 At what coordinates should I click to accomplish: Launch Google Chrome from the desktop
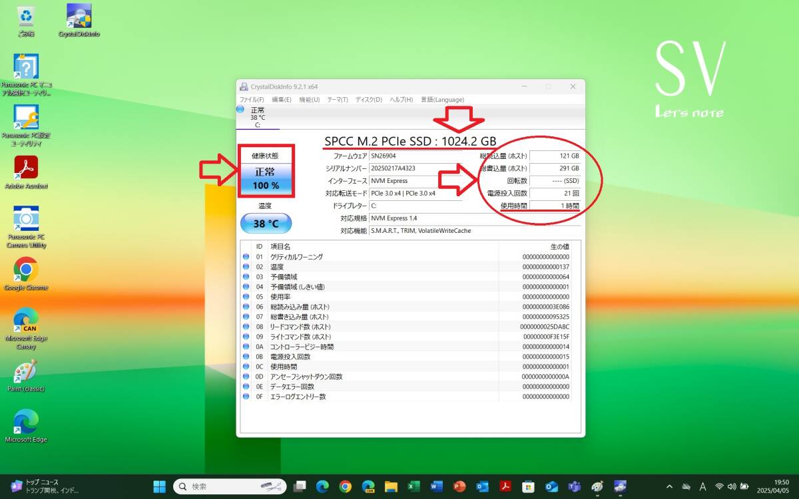(x=26, y=273)
